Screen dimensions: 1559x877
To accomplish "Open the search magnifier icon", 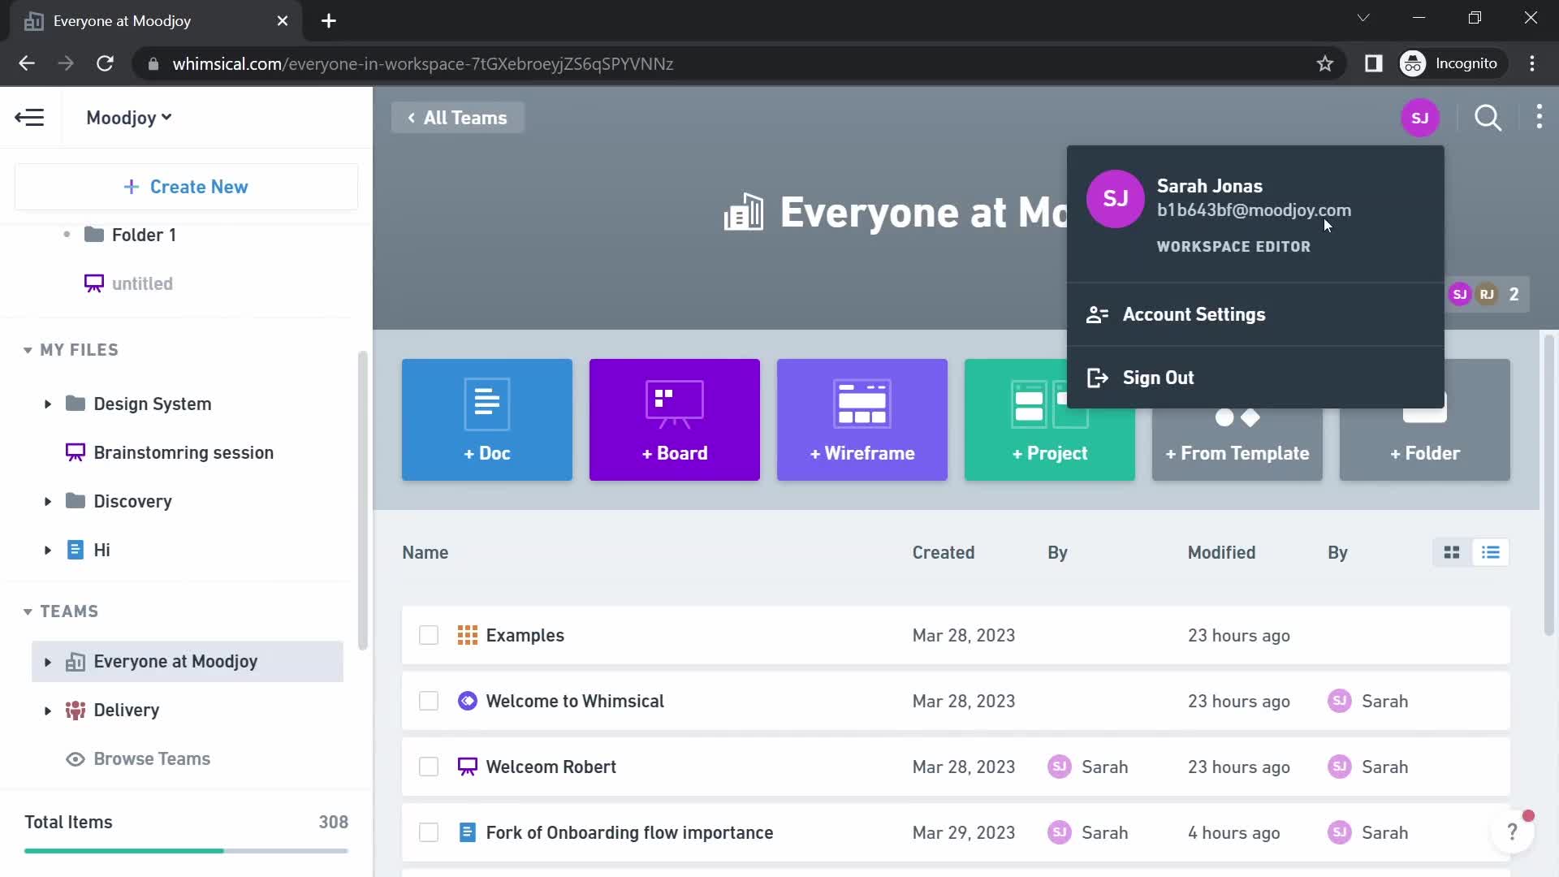I will 1488,118.
